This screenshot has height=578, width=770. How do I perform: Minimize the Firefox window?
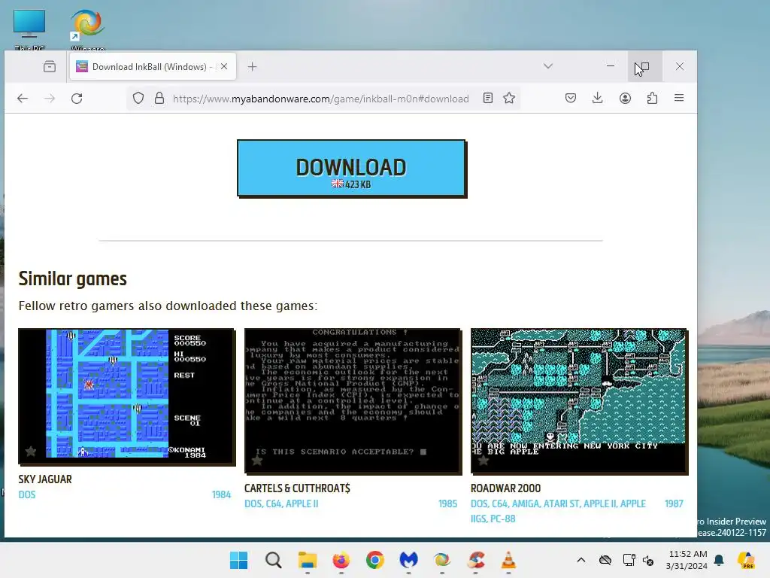click(611, 66)
